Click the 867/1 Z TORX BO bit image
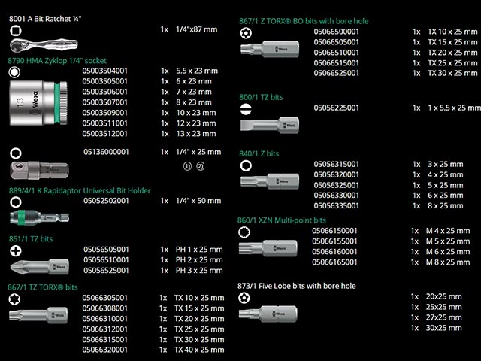This screenshot has width=481, height=361. [270, 49]
